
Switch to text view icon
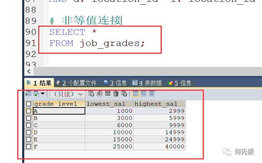pyautogui.click(x=152, y=94)
